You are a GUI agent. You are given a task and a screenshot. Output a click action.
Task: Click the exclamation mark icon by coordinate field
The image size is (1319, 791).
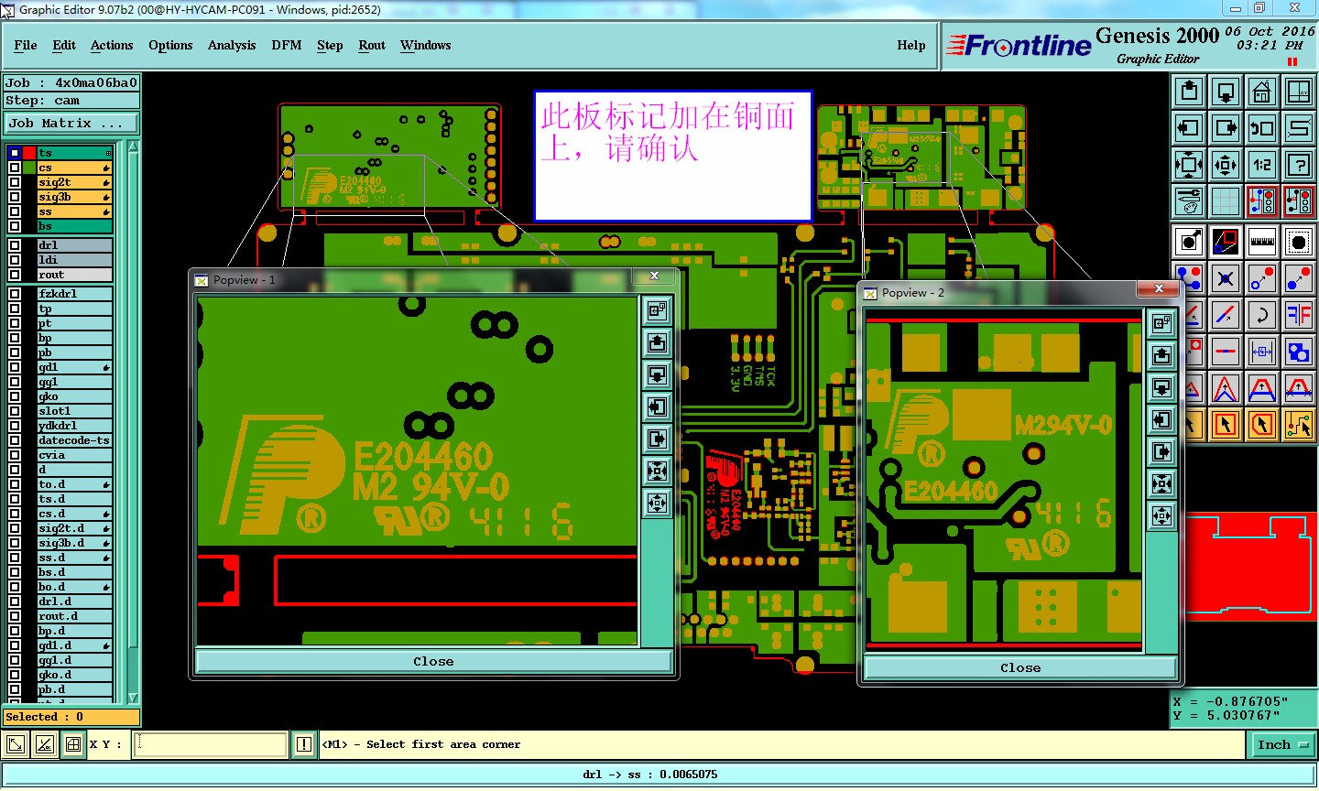[304, 745]
